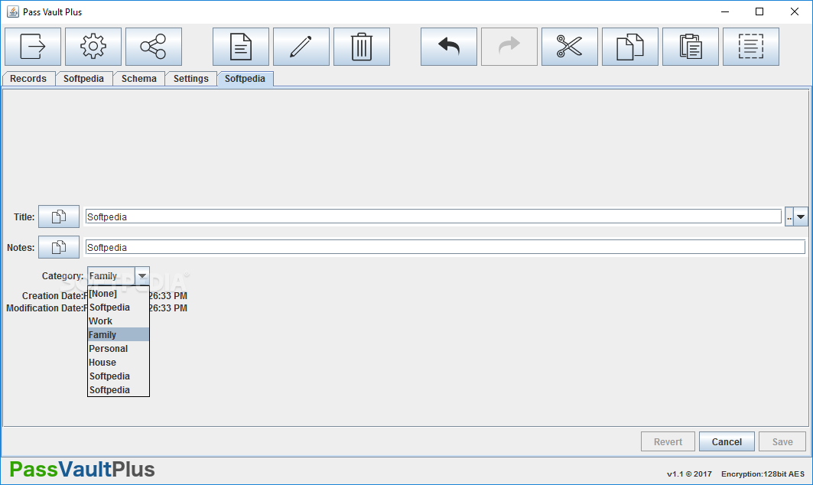Click the PassVaultPlus logo
The image size is (813, 485).
pos(82,470)
